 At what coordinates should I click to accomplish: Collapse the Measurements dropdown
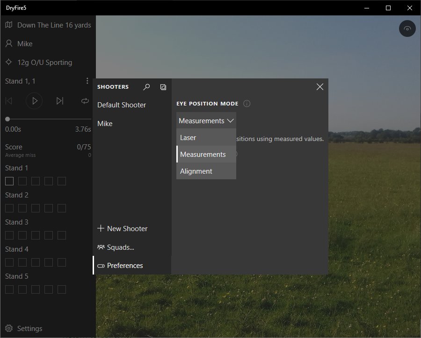[206, 121]
